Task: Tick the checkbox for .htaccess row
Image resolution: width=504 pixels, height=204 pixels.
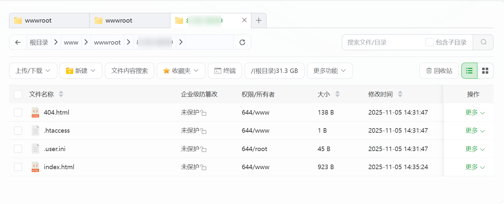Action: point(18,130)
